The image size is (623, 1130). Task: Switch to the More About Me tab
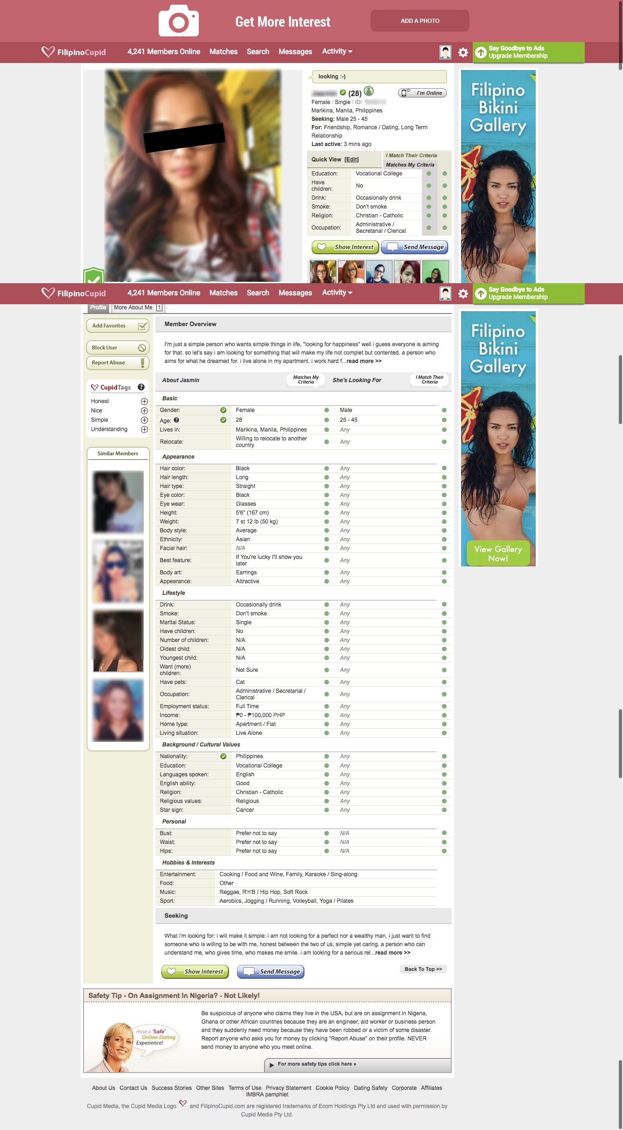coord(133,307)
